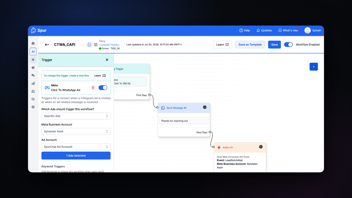Image resolution: width=352 pixels, height=198 pixels.
Task: Click the lightning icon on Action #1 node
Action: tap(219, 147)
